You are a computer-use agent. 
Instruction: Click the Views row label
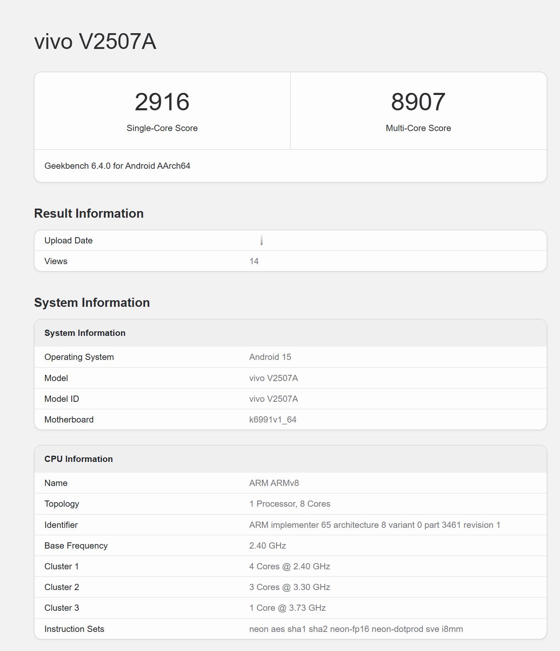pos(56,261)
